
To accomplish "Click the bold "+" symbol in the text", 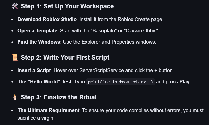I will pos(156,70).
